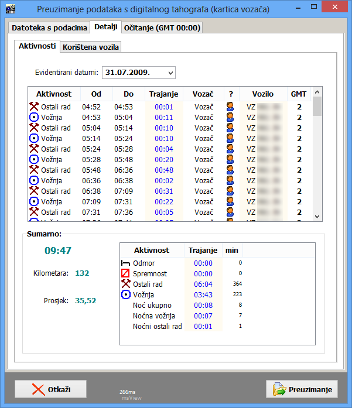Sort by Vozilo column header
Viewport: 352px width, 408px height.
263,94
